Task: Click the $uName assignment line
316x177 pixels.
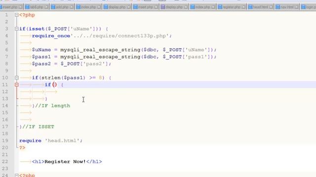Action: coord(124,50)
